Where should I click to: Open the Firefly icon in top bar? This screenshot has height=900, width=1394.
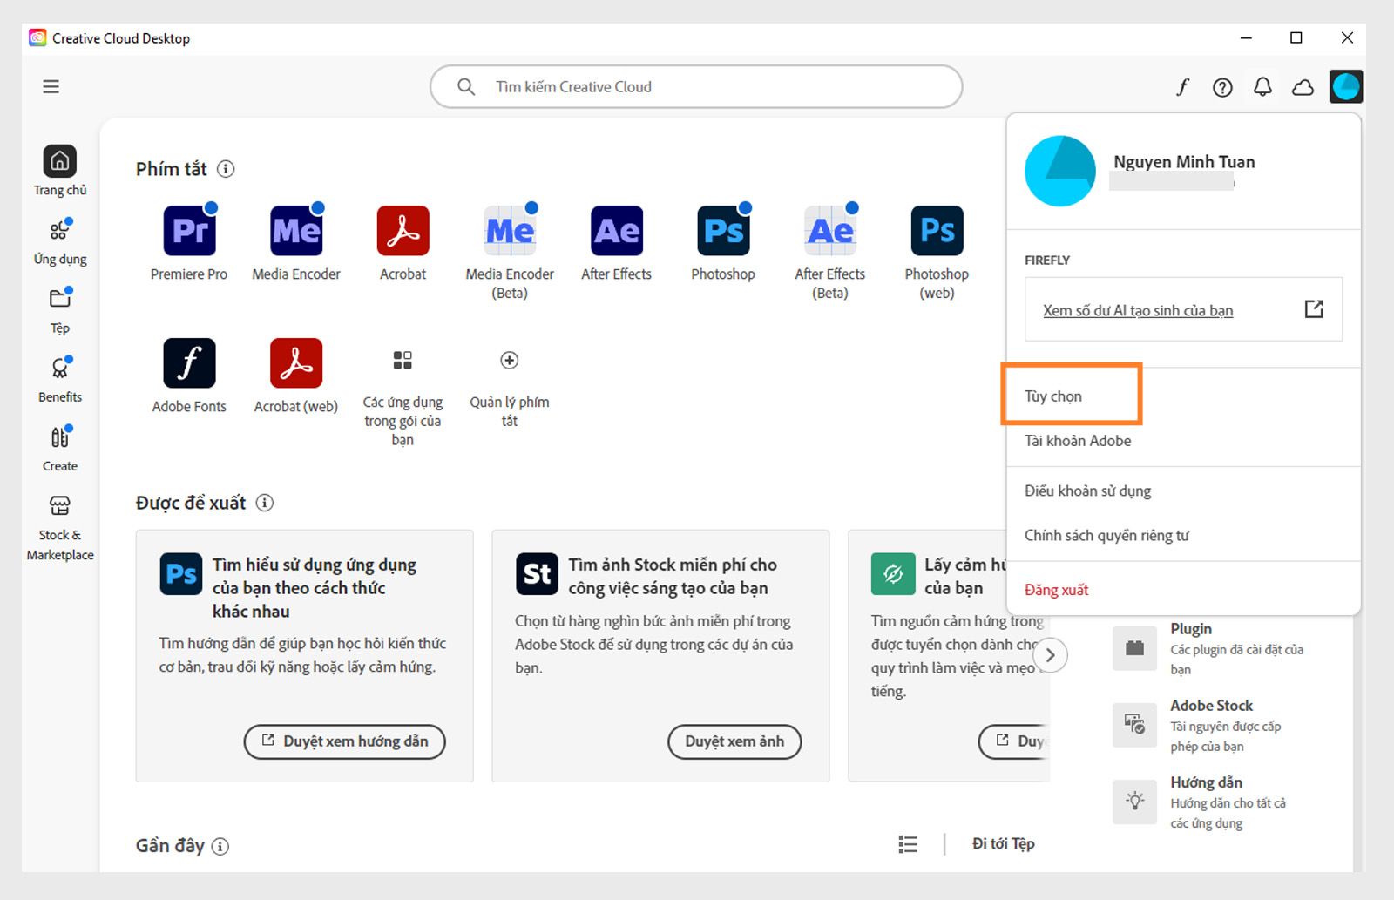(x=1182, y=86)
